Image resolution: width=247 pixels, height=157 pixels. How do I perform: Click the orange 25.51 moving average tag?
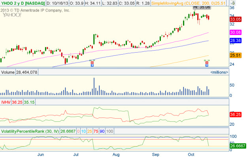pos(236,55)
